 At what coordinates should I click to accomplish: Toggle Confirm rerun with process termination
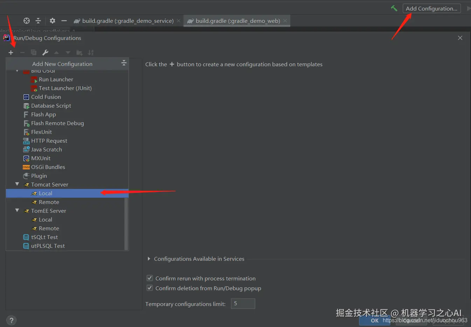[150, 278]
